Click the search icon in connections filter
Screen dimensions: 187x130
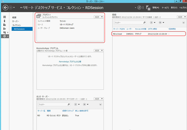tap(144, 23)
